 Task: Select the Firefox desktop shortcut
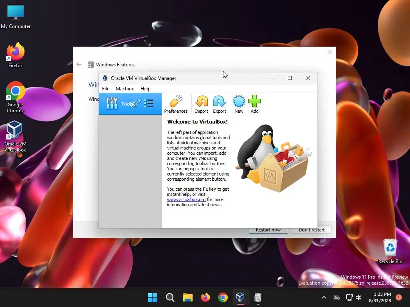click(16, 55)
